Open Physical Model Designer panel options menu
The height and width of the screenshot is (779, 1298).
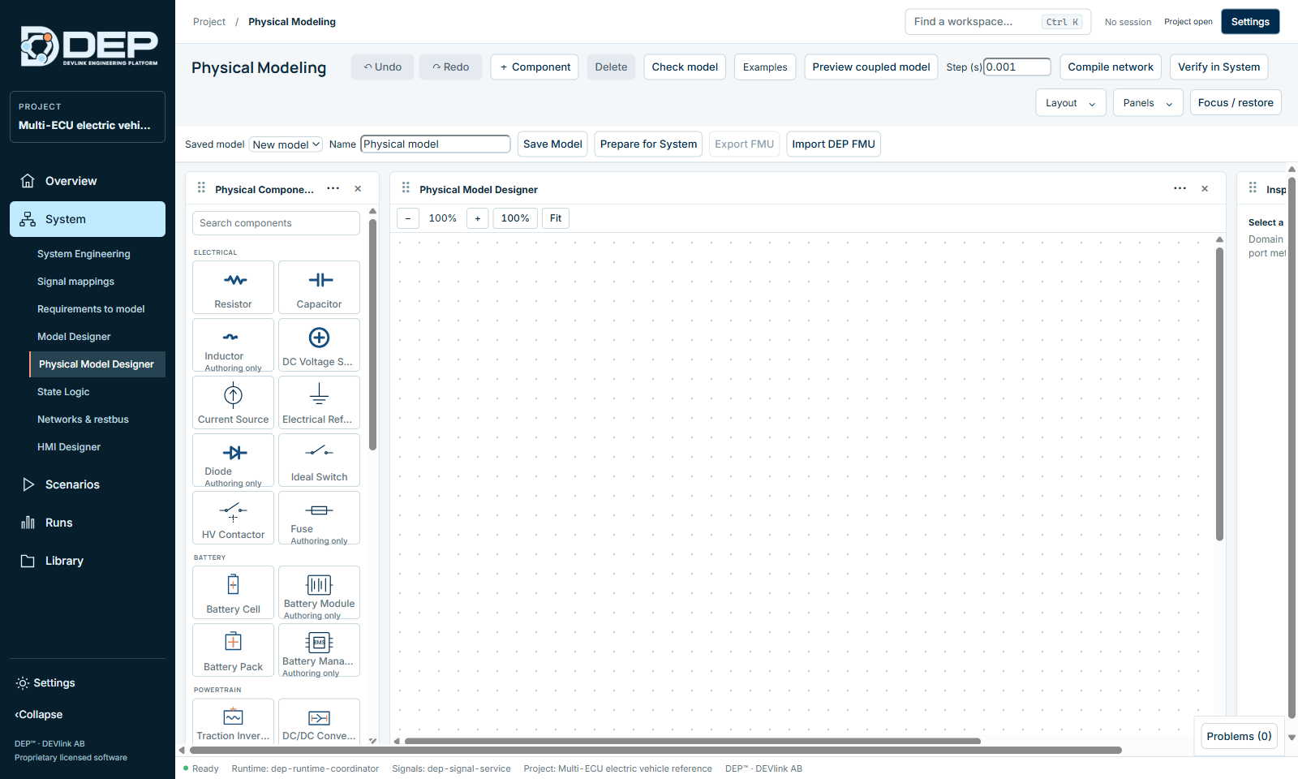[x=1180, y=188]
